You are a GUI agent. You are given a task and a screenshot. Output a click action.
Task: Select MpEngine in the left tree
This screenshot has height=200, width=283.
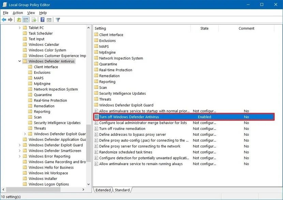(x=42, y=84)
